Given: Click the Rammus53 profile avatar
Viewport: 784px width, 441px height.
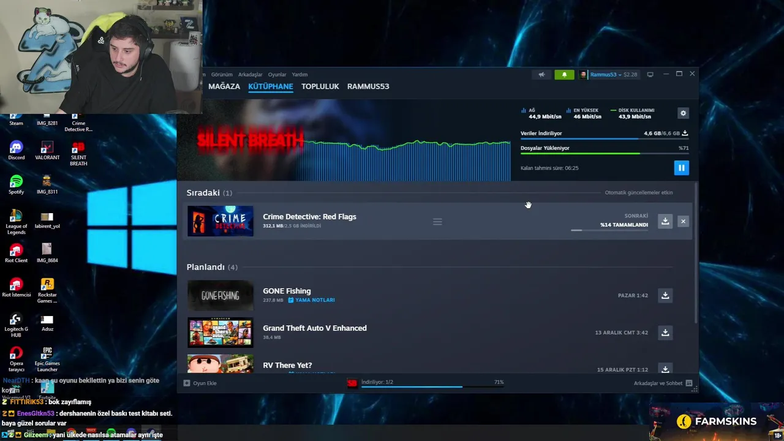Looking at the screenshot, I should pos(583,75).
